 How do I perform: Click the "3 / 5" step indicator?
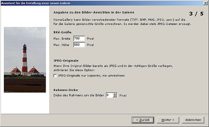(x=196, y=14)
